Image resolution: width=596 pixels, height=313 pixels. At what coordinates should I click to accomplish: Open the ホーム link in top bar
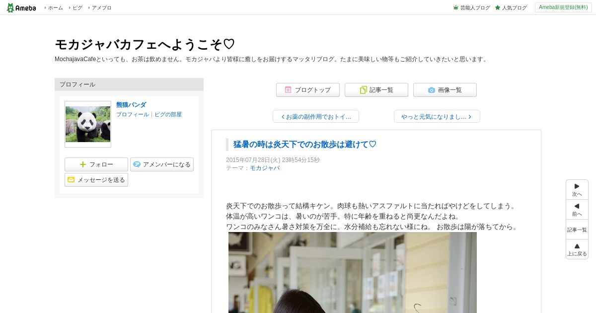pos(55,8)
